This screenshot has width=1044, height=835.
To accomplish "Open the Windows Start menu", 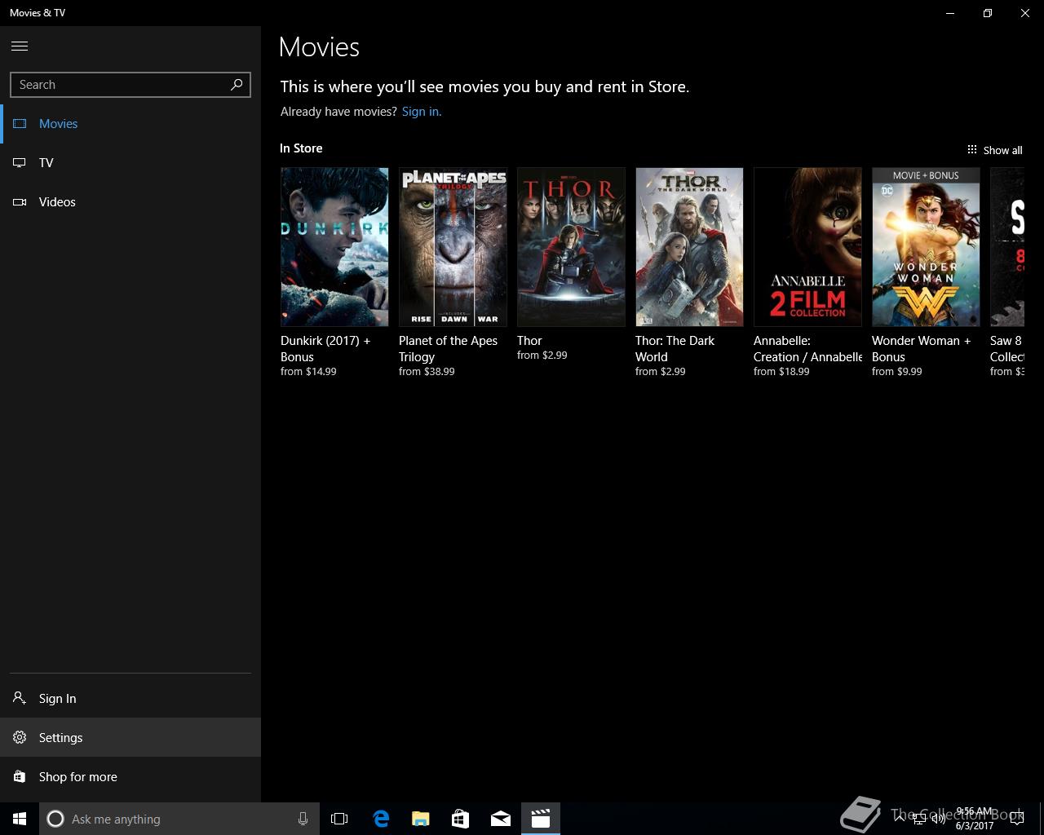I will click(20, 819).
